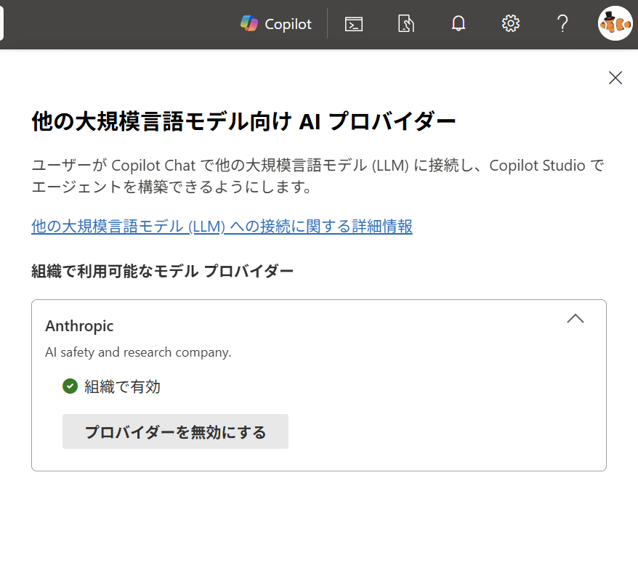Click empty space below the Anthropic card

click(318, 516)
